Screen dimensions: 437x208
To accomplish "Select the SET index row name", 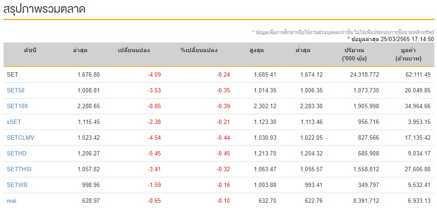I will 12,75.
